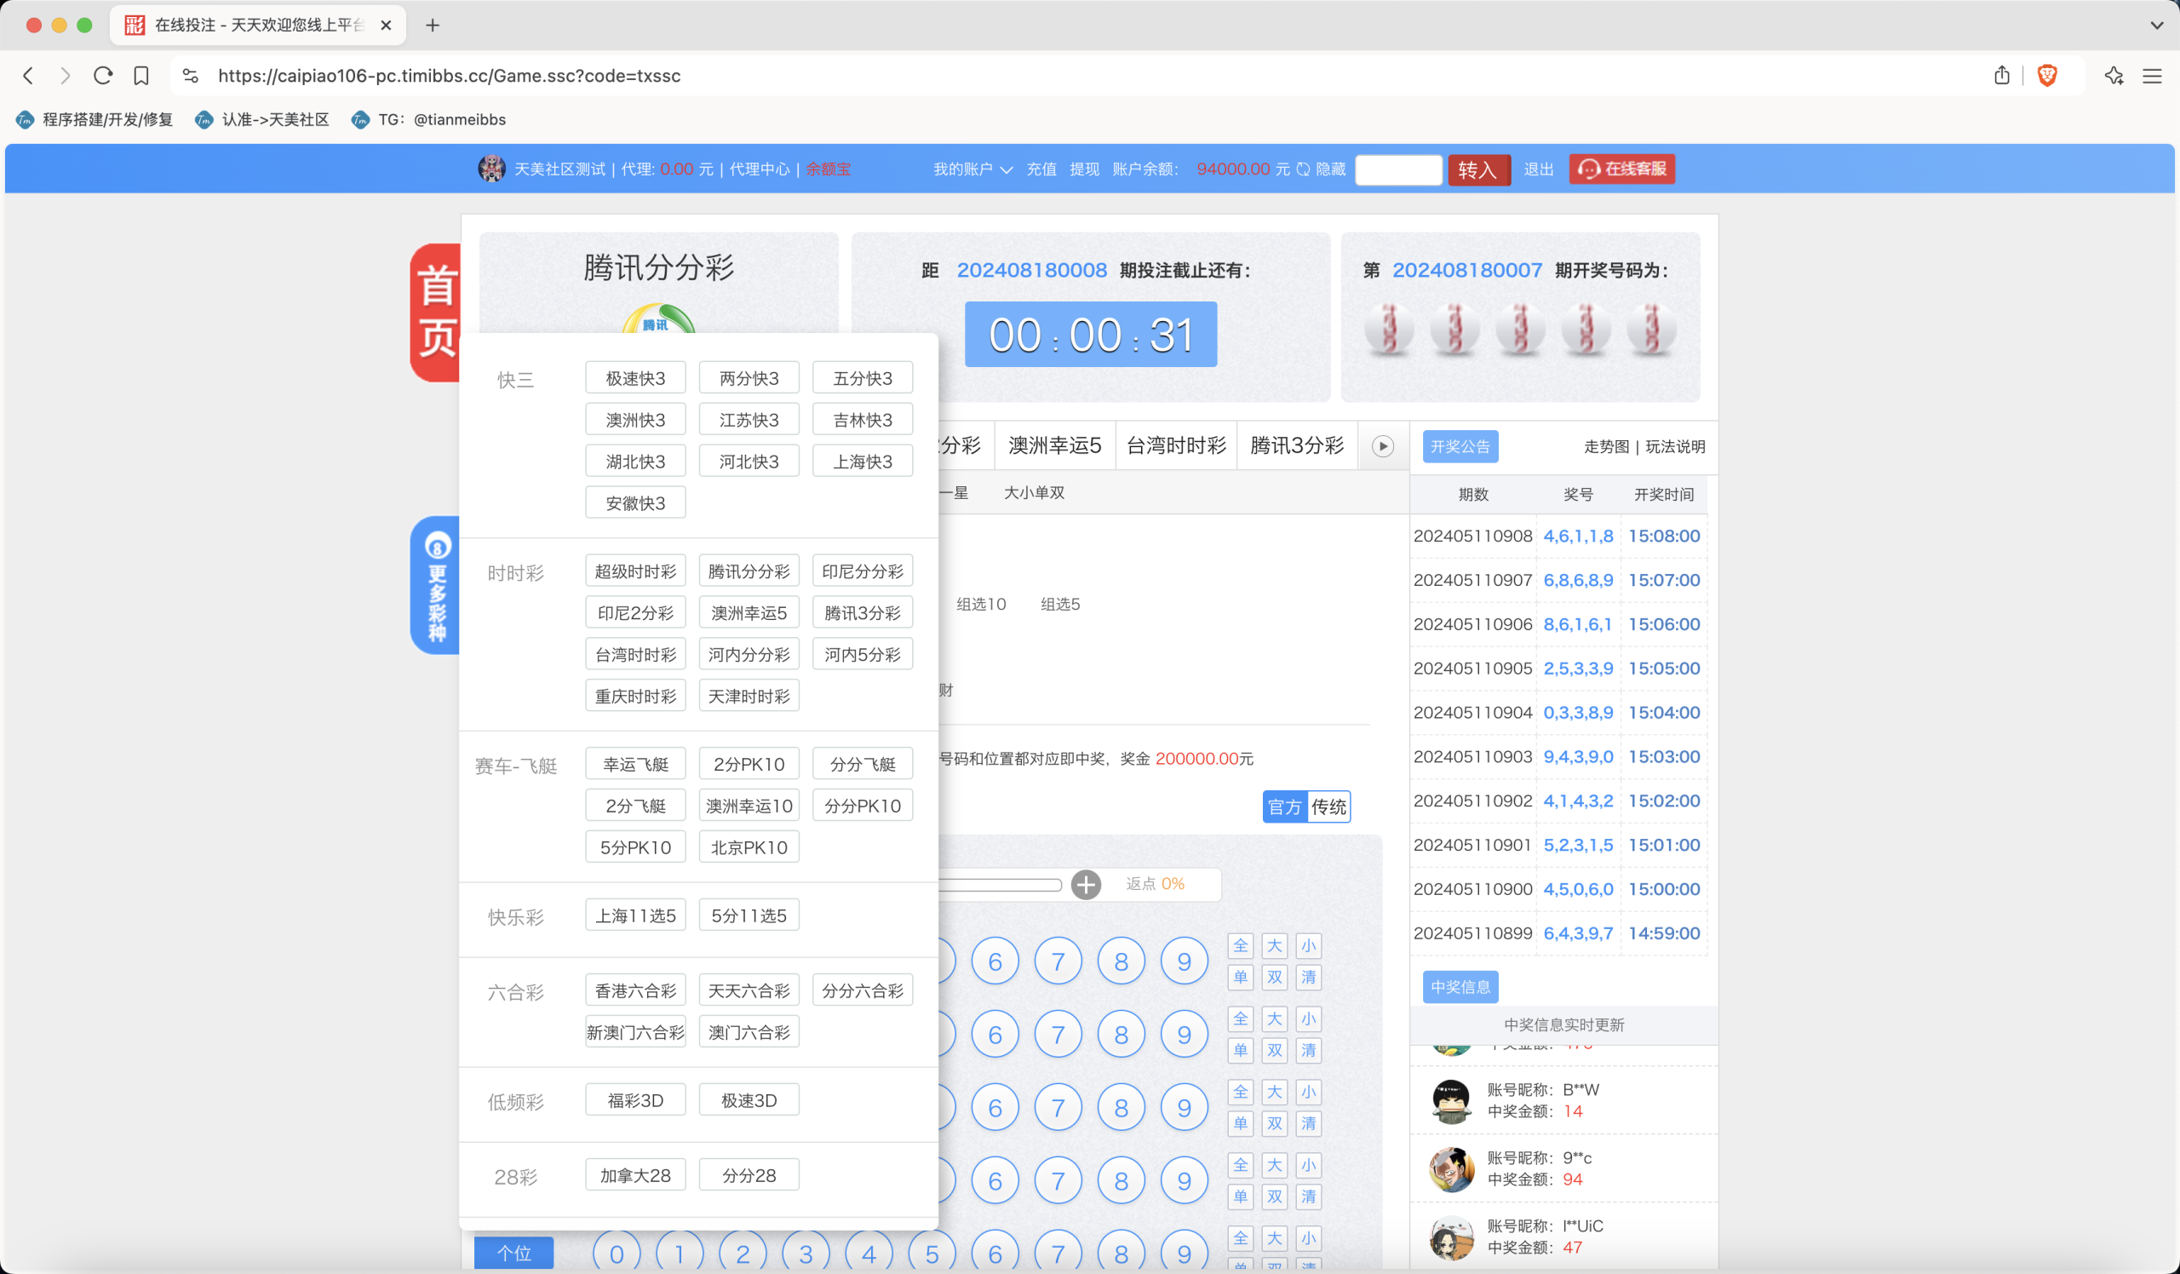Click winner entry B**W

[x=1564, y=1099]
